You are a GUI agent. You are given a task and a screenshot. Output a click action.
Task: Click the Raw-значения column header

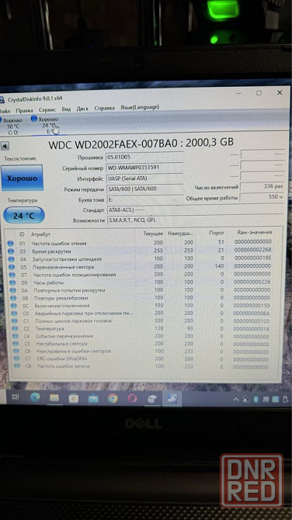tap(255, 232)
